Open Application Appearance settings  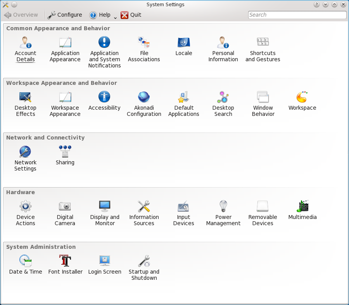click(x=65, y=50)
